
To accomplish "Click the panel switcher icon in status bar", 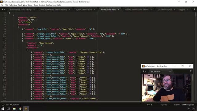I will [3, 105].
